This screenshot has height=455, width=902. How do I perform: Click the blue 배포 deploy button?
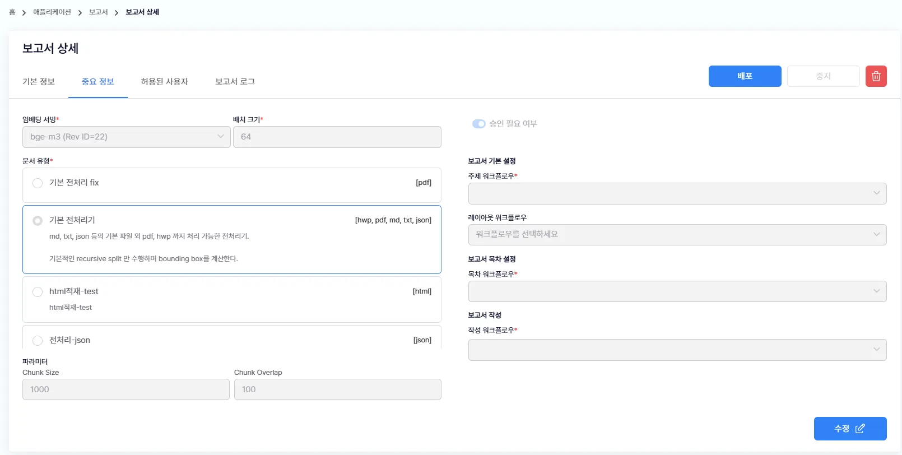[x=745, y=76]
